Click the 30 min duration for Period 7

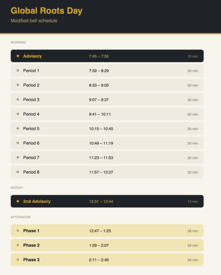coord(193,158)
